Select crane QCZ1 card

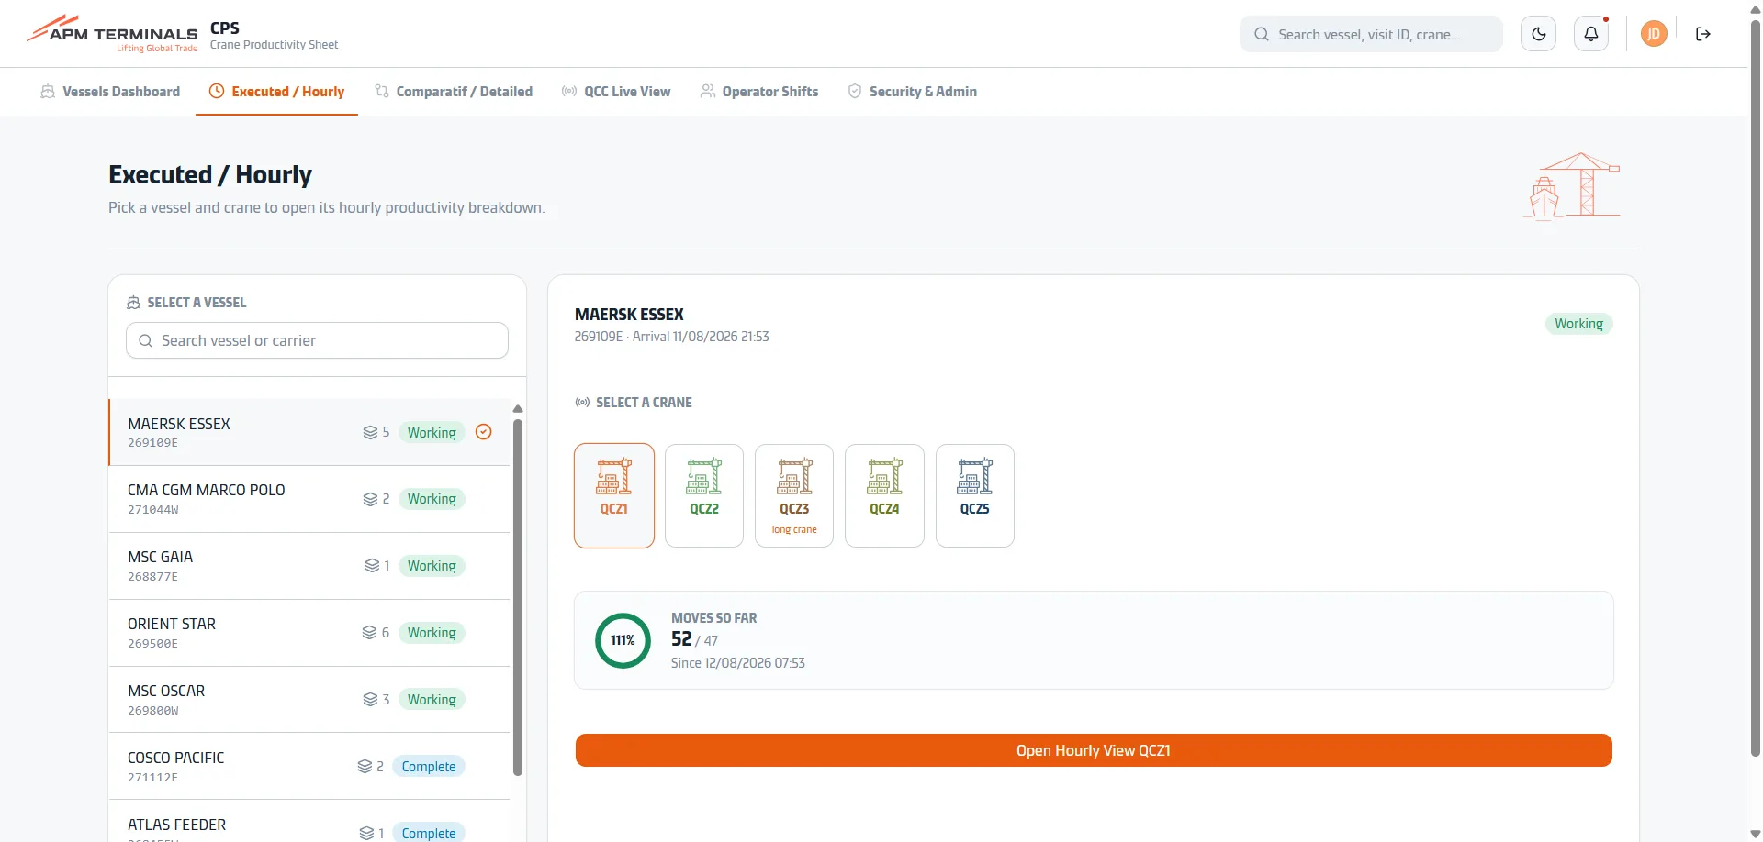coord(614,495)
